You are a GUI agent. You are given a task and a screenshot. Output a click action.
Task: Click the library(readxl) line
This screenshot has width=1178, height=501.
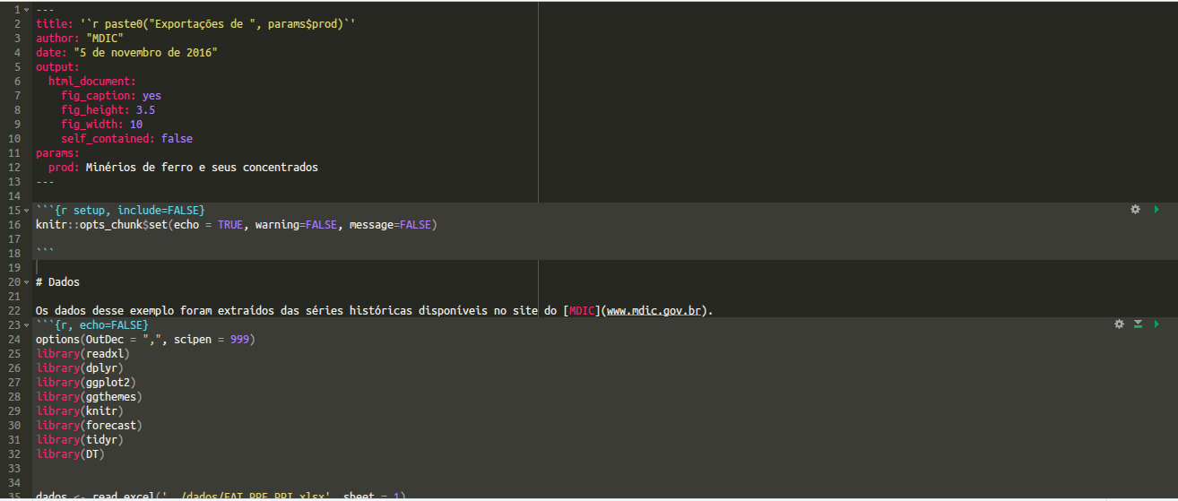(x=82, y=353)
